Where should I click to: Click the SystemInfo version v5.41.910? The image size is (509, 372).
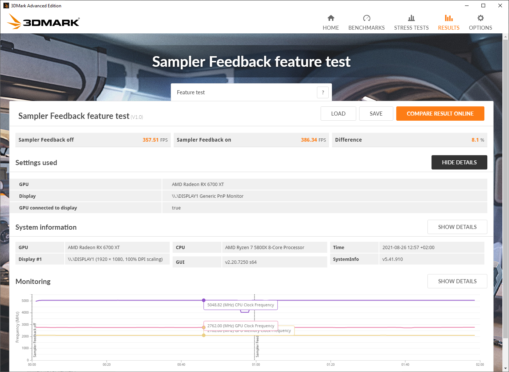pos(393,259)
